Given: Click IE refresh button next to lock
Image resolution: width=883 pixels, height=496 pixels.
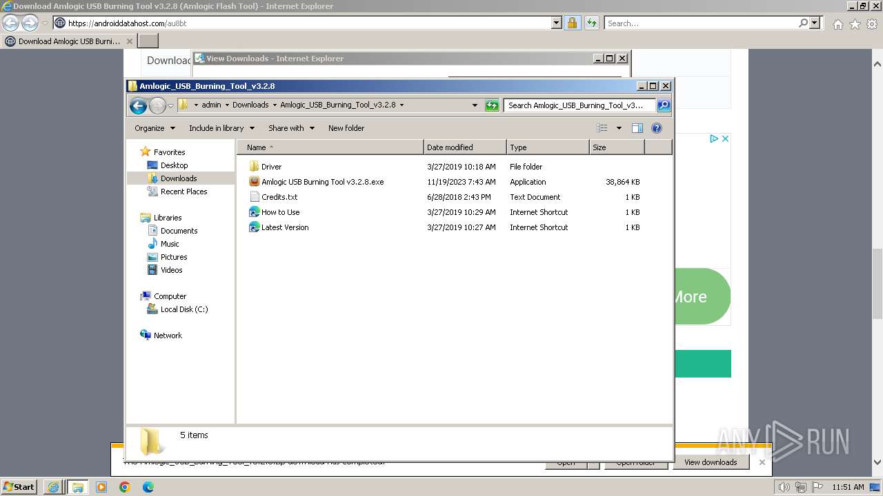Looking at the screenshot, I should [x=592, y=23].
